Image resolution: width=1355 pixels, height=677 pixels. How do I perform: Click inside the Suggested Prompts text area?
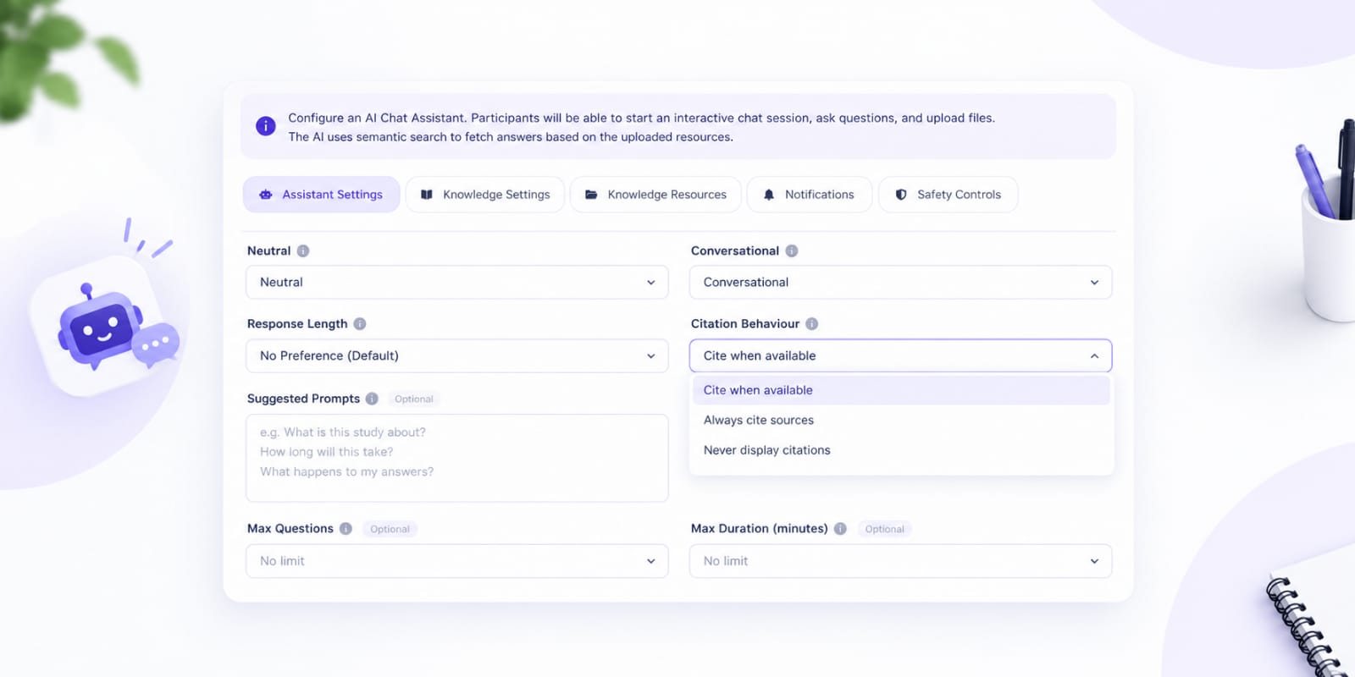(457, 458)
